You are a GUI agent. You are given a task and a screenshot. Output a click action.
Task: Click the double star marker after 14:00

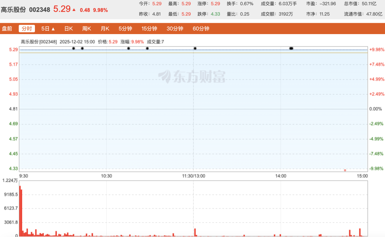click(291, 48)
